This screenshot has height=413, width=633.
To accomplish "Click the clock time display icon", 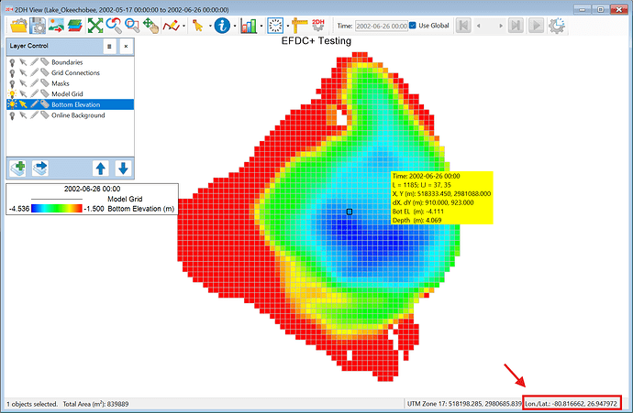I will pyautogui.click(x=275, y=26).
